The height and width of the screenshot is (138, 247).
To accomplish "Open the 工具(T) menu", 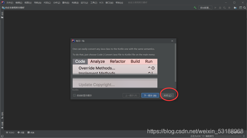I will [94, 3].
